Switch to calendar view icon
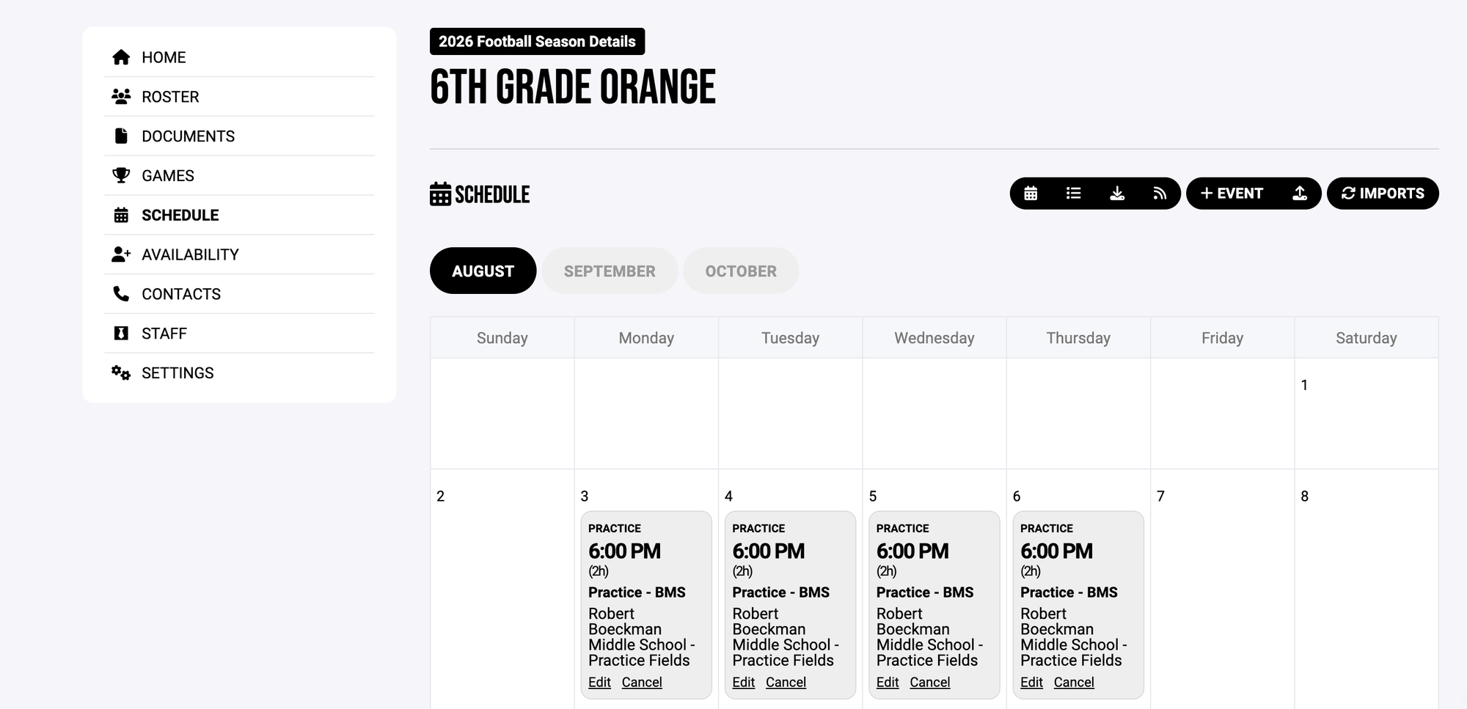The width and height of the screenshot is (1467, 709). click(1031, 194)
